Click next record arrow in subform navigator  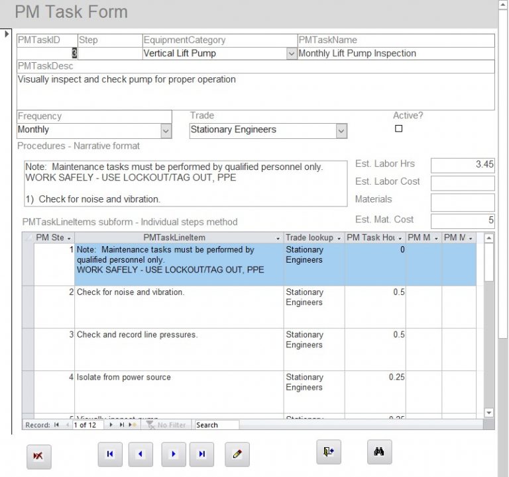pos(111,425)
